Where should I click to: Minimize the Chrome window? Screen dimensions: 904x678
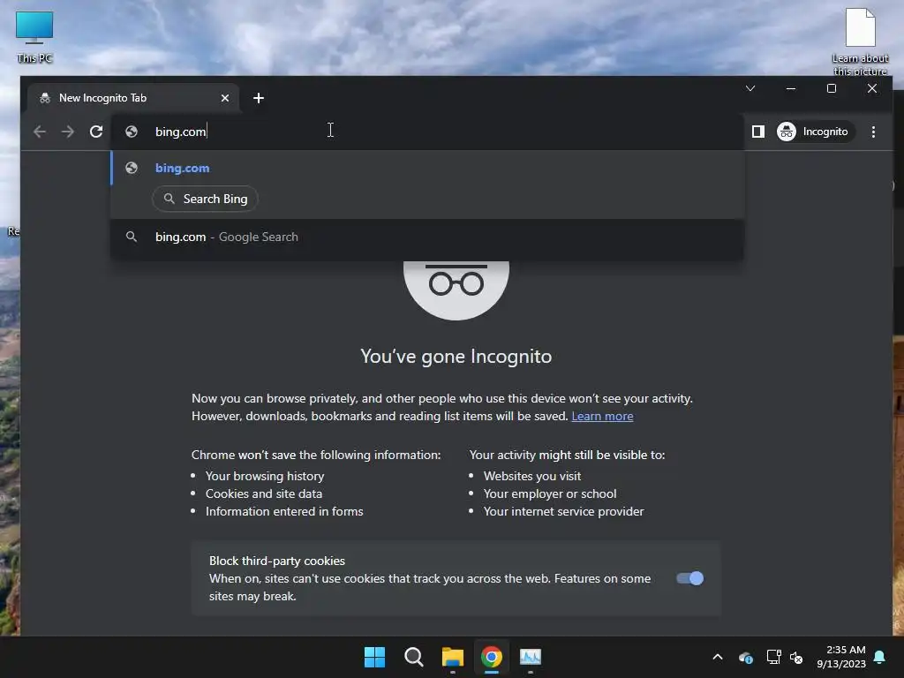click(x=791, y=89)
